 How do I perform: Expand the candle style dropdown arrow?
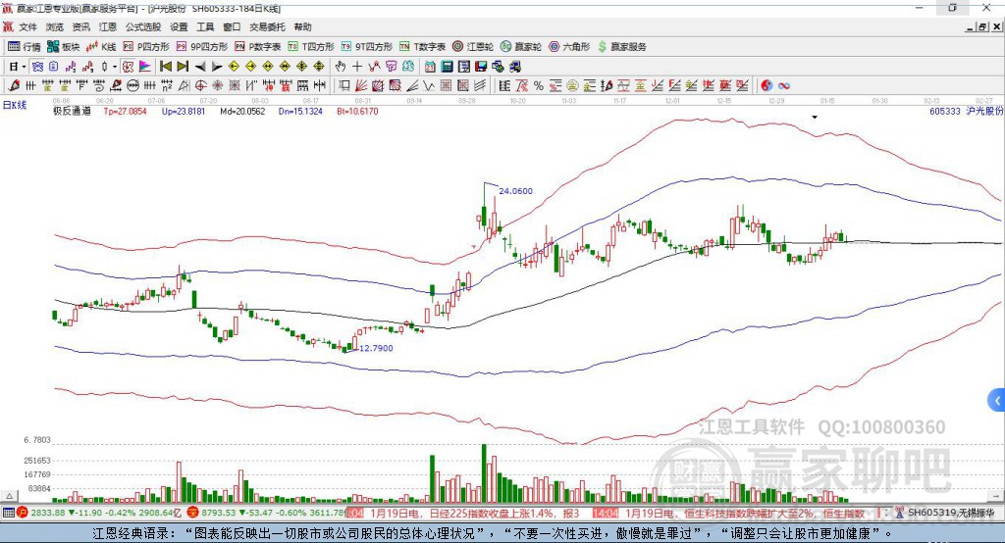[115, 67]
